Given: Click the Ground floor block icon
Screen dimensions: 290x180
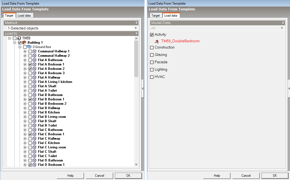Looking at the screenshot, I should point(29,47).
